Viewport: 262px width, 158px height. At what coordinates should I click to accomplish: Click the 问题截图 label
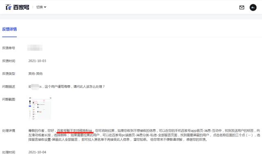click(9, 99)
